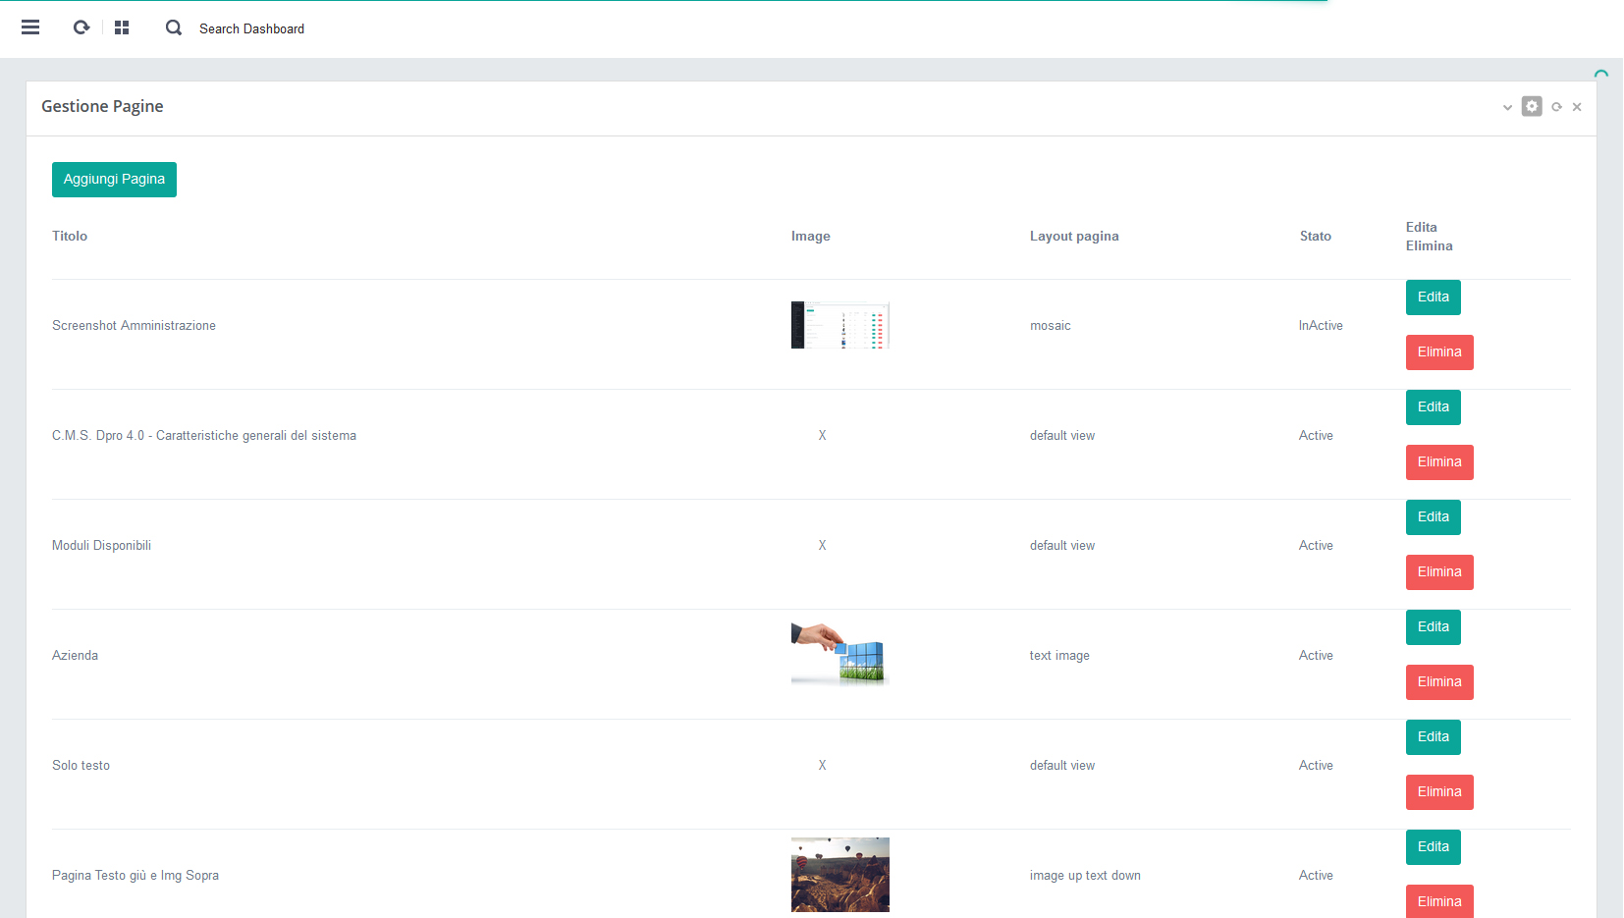Image resolution: width=1624 pixels, height=918 pixels.
Task: Open the hamburger sidebar menu
Action: click(30, 27)
